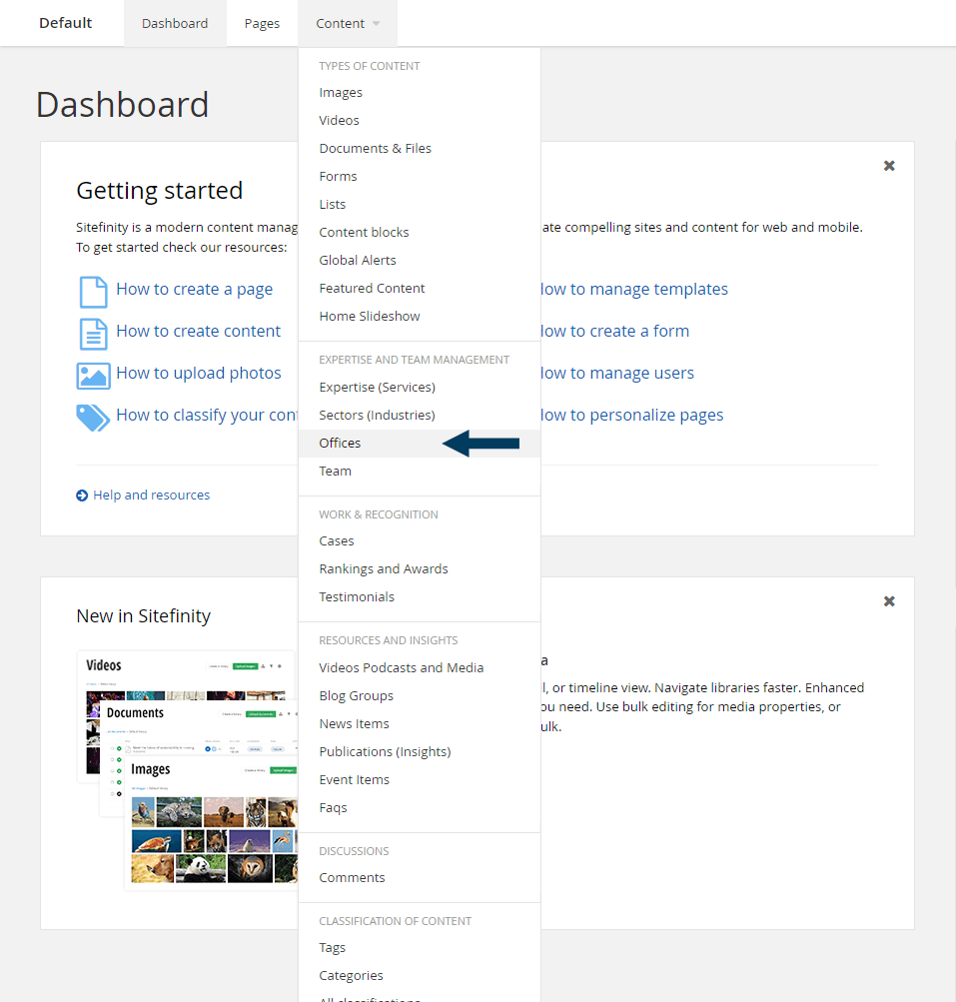Click the How to personalize pages link
The height and width of the screenshot is (1002, 956).
(631, 415)
